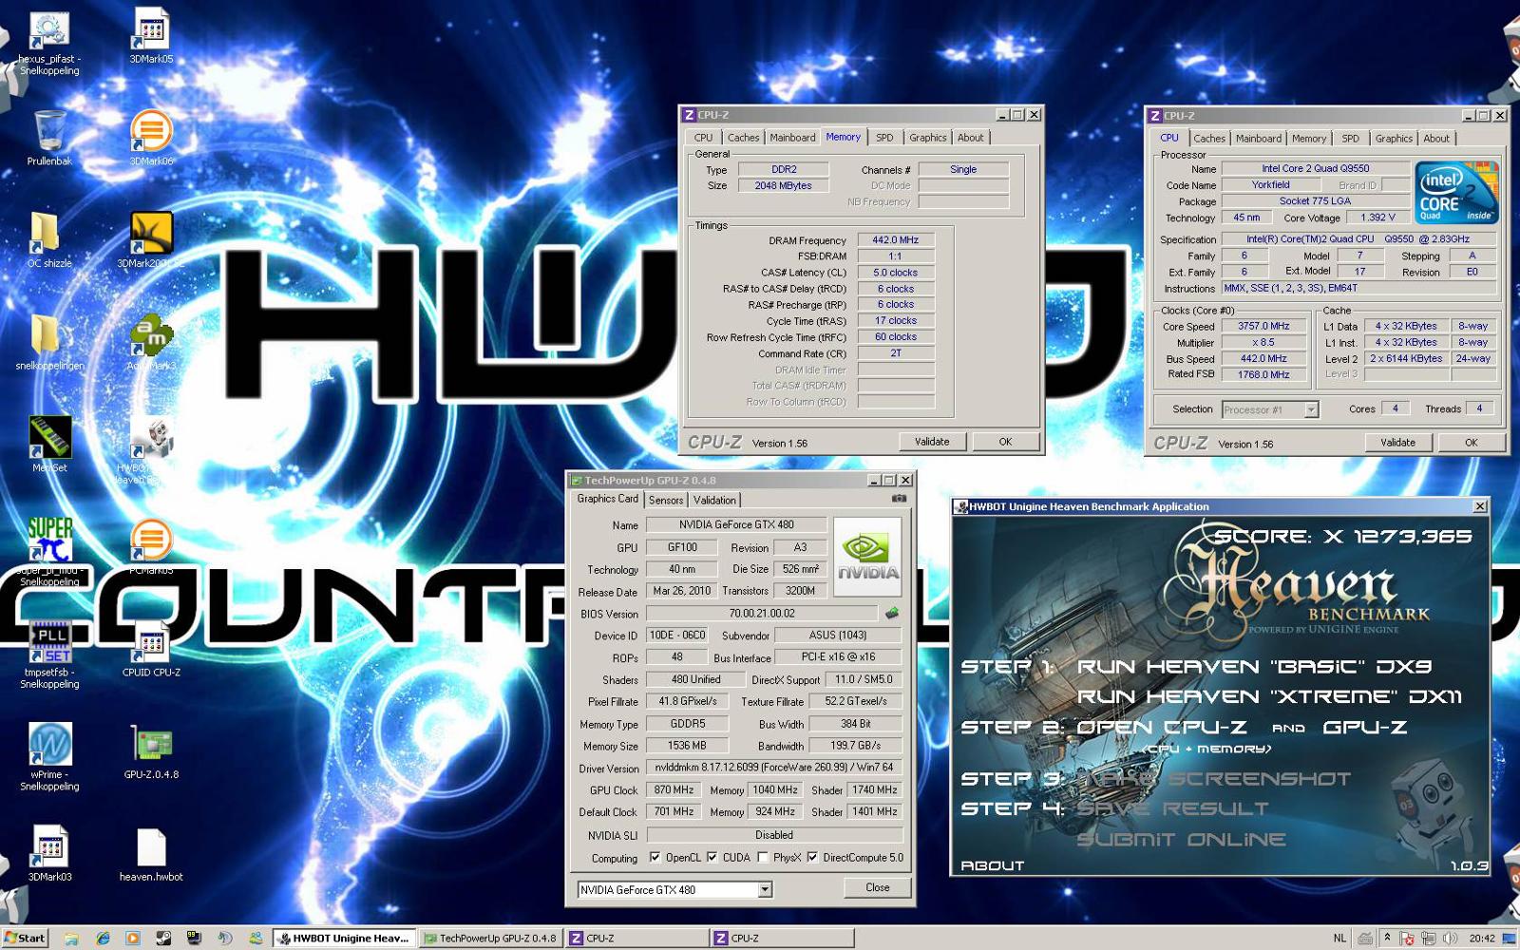Switch to the TechPowerUp GPU-Z 0.4.8 taskbar button
The height and width of the screenshot is (950, 1520).
pyautogui.click(x=490, y=938)
